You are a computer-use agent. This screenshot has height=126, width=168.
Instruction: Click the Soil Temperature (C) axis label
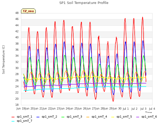[3, 60]
